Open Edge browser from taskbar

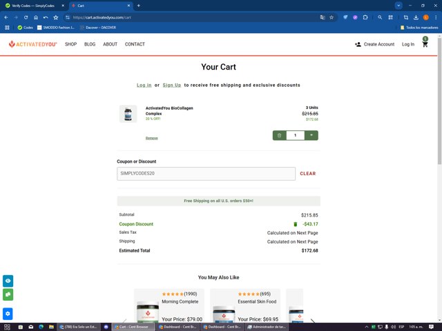coord(41,327)
